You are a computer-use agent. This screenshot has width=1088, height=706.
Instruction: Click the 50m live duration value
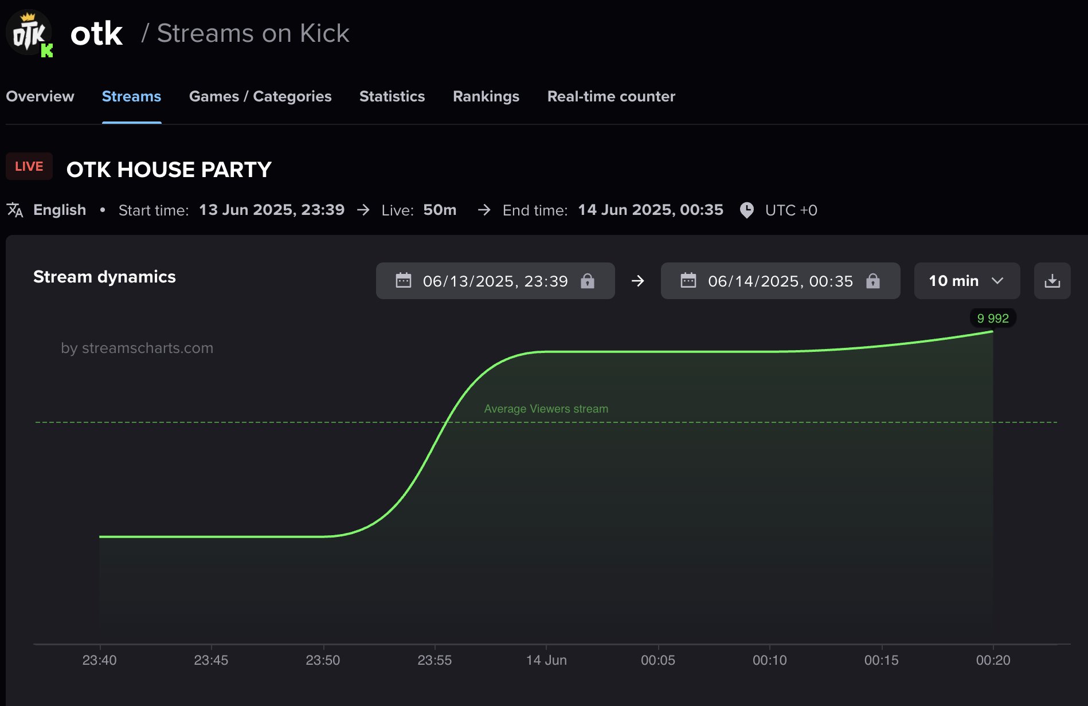pyautogui.click(x=440, y=210)
